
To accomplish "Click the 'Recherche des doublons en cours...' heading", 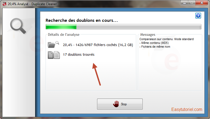I will (x=82, y=20).
